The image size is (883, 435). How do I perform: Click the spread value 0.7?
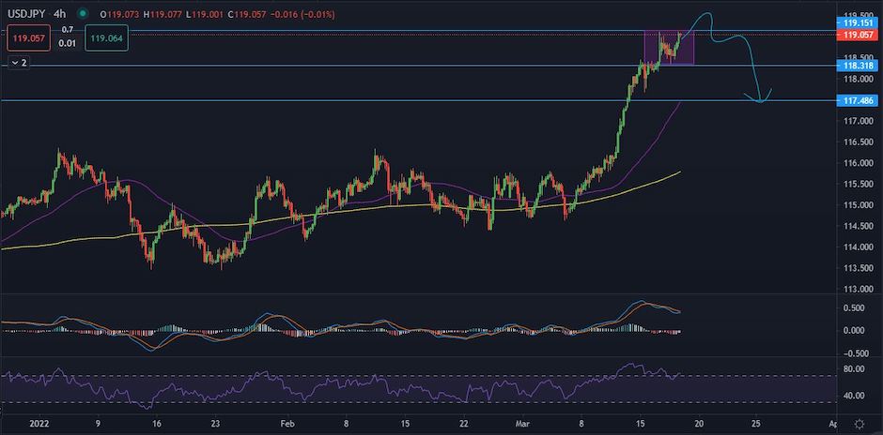[x=68, y=29]
